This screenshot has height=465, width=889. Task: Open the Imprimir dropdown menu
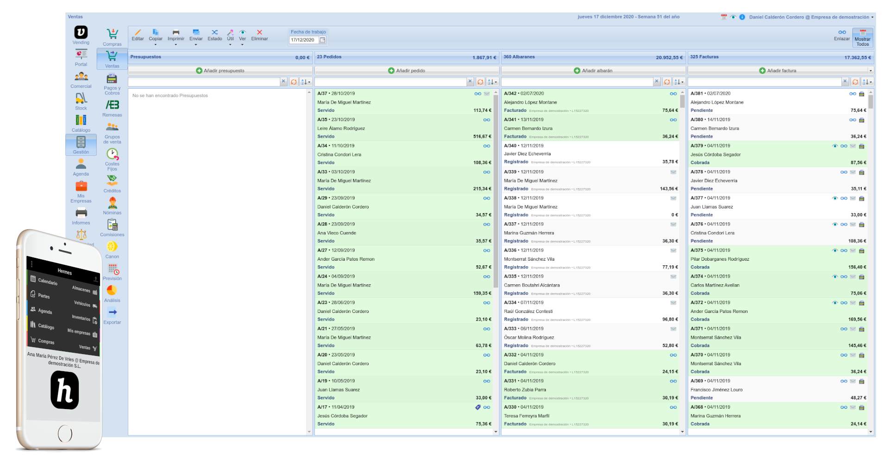(176, 44)
